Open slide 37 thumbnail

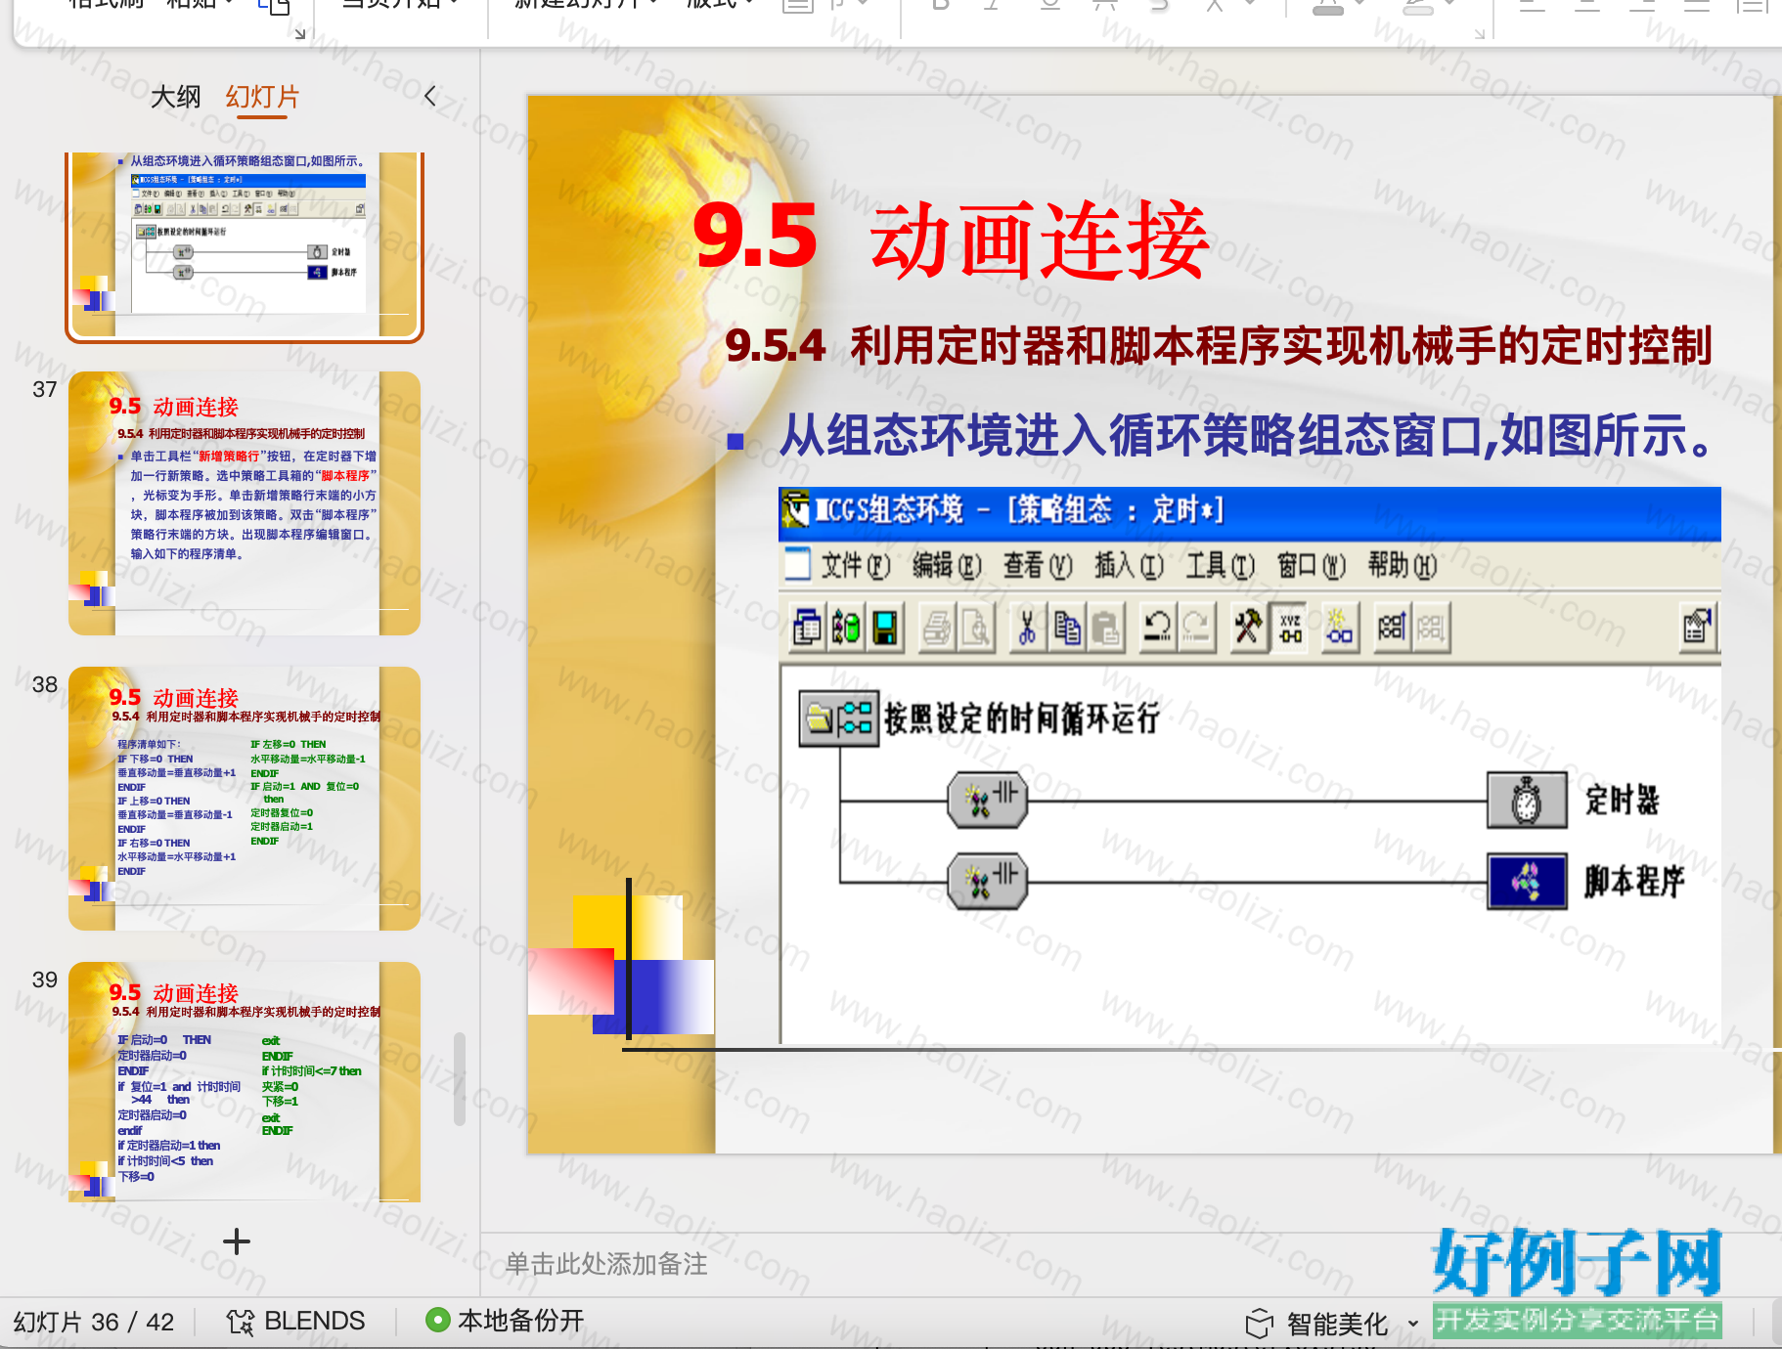click(245, 503)
